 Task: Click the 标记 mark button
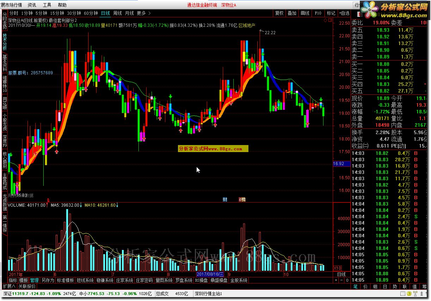[331, 13]
